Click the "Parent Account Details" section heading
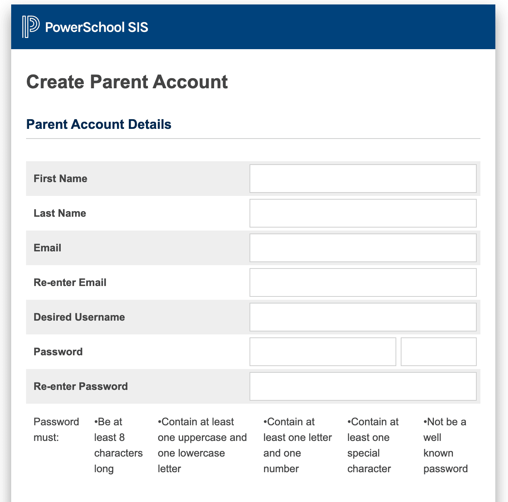508x502 pixels. (99, 124)
